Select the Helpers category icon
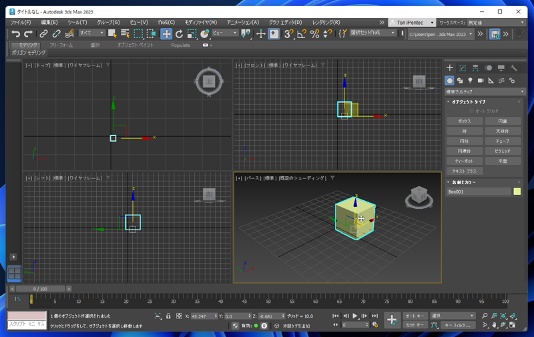Image resolution: width=534 pixels, height=337 pixels. pyautogui.click(x=491, y=81)
